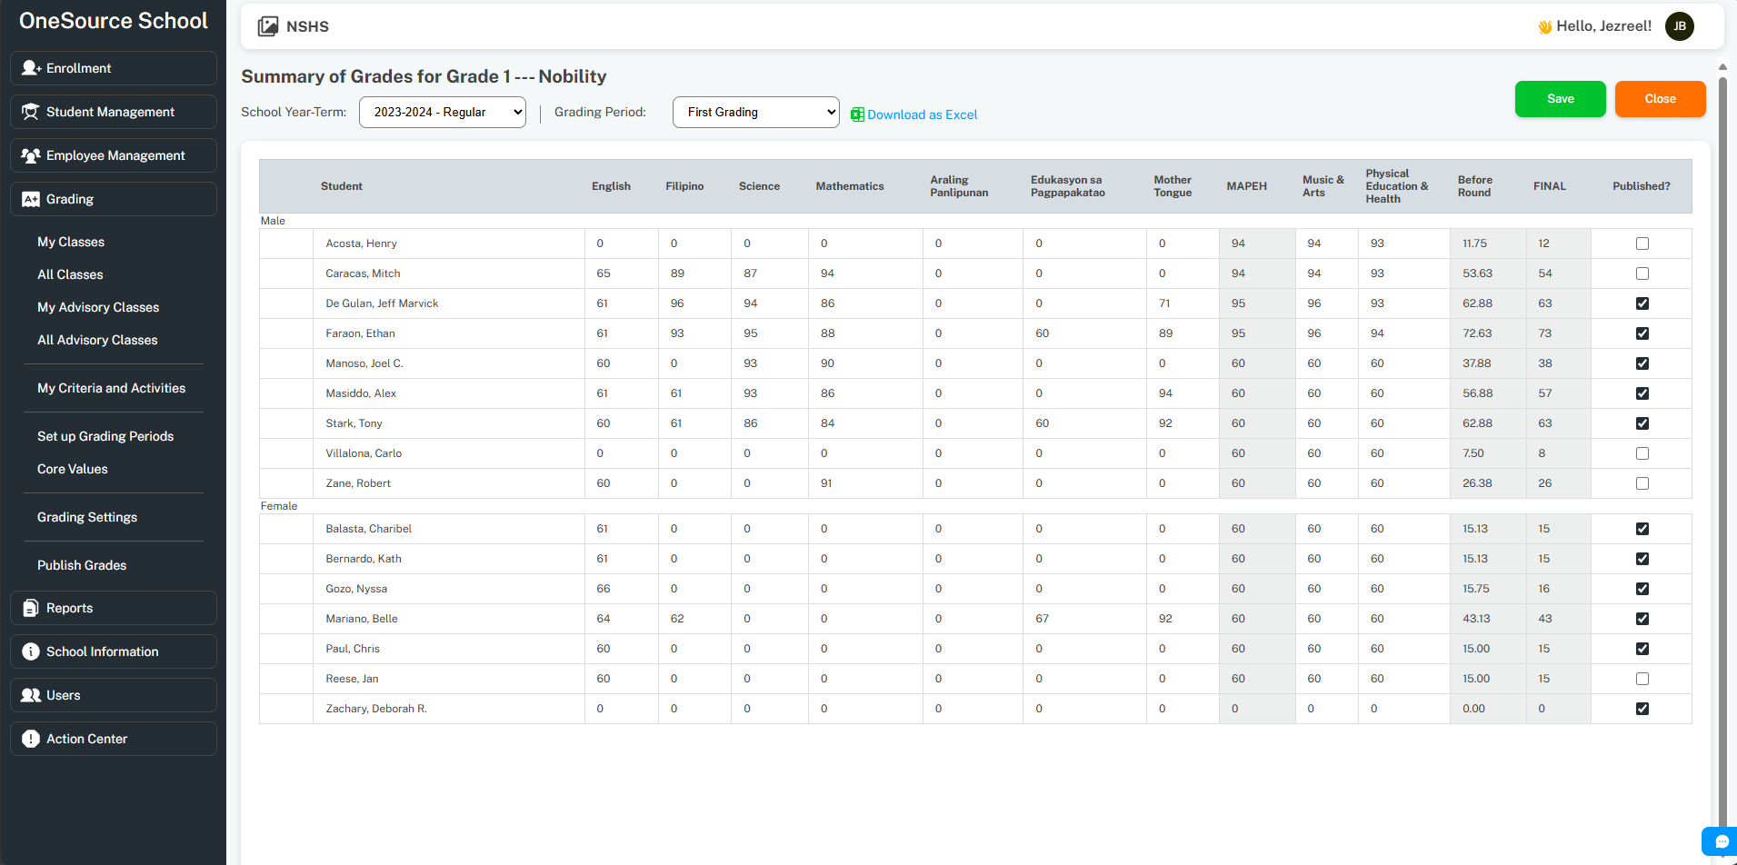Click the Action Center alert icon
Screen dimensions: 1737x865
[x=31, y=739]
